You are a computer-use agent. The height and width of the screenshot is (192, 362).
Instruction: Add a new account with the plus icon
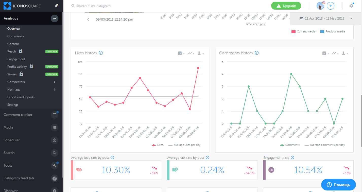click(x=330, y=6)
